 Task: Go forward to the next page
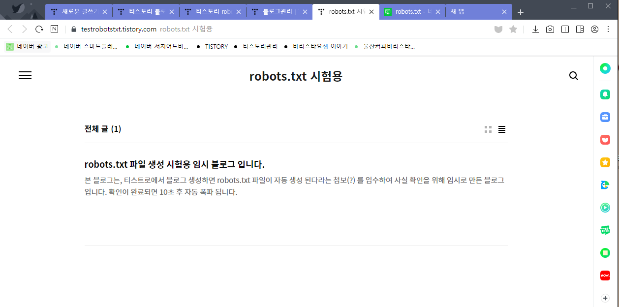pyautogui.click(x=24, y=30)
